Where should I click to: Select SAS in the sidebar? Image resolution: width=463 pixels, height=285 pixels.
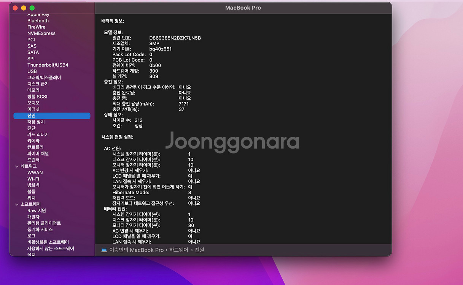[x=32, y=46]
